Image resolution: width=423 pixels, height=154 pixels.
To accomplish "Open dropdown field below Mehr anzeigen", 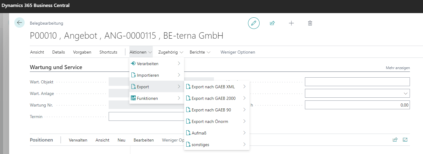I will pos(357,93).
